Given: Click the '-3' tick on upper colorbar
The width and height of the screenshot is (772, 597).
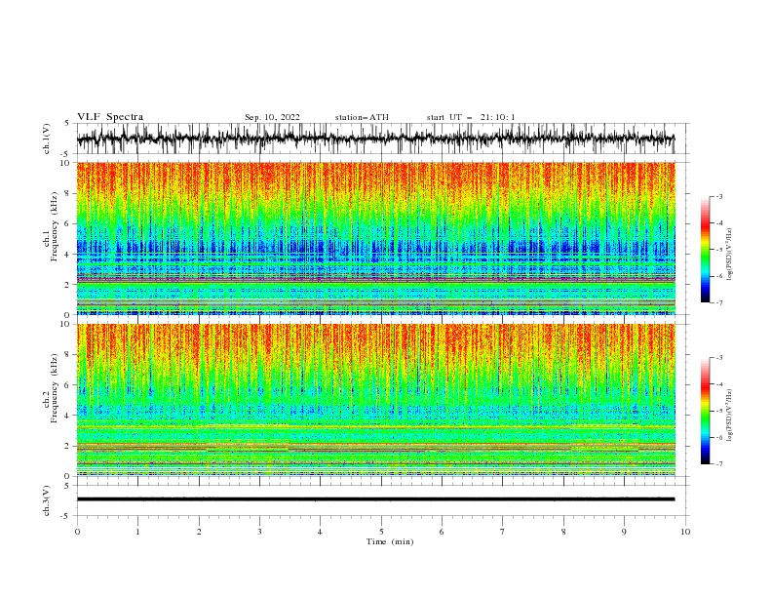Looking at the screenshot, I should [718, 196].
